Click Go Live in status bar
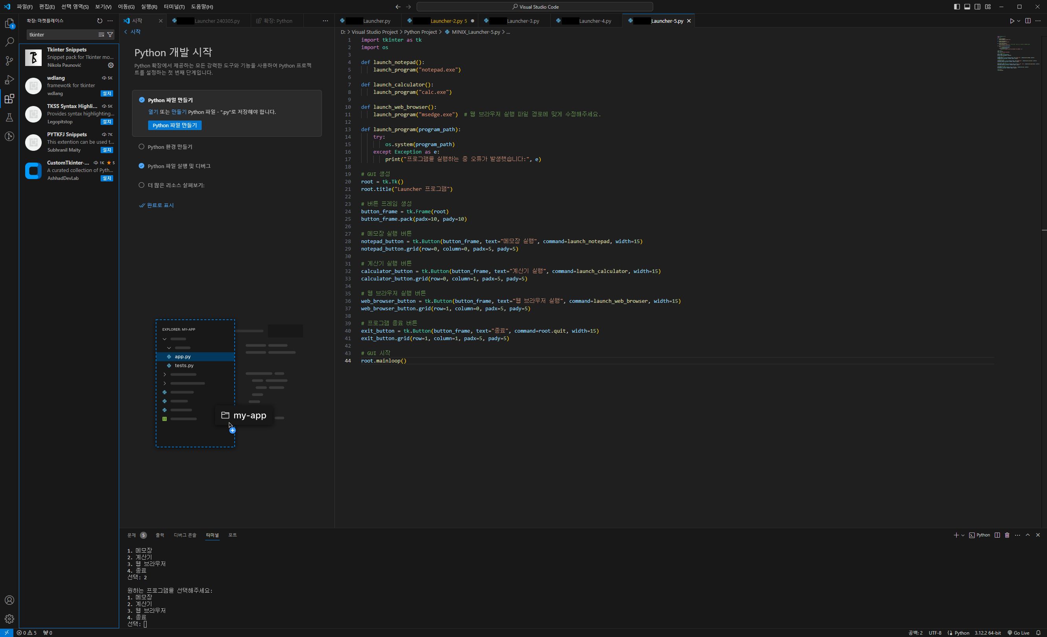 coord(1019,633)
